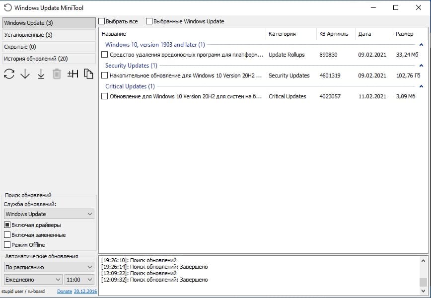Sort by the 'Название' column header
This screenshot has width=431, height=298.
coord(182,34)
